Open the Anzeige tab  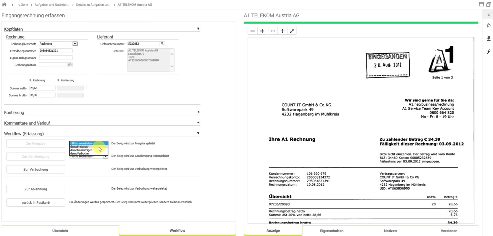click(x=273, y=230)
